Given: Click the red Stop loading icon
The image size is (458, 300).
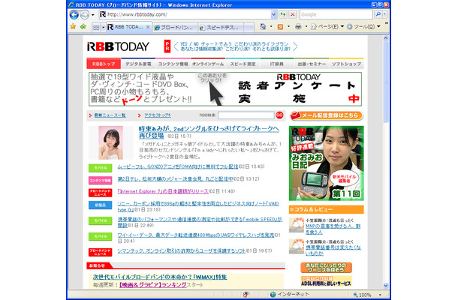Looking at the screenshot, I should pyautogui.click(x=293, y=14).
